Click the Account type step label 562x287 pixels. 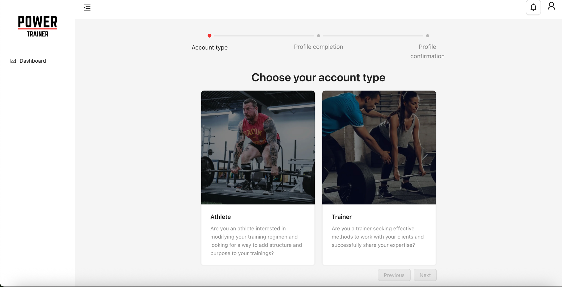point(210,47)
